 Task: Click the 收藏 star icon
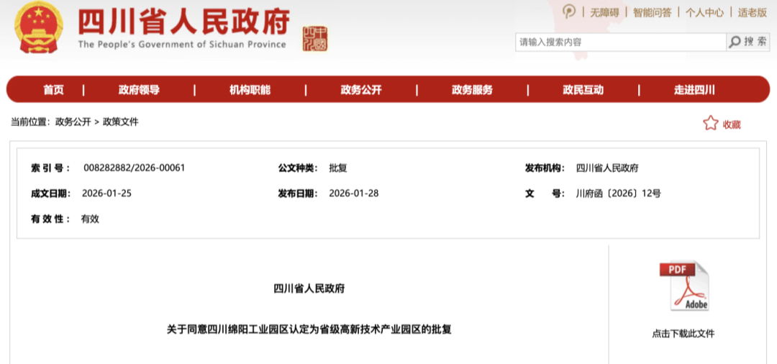[711, 124]
